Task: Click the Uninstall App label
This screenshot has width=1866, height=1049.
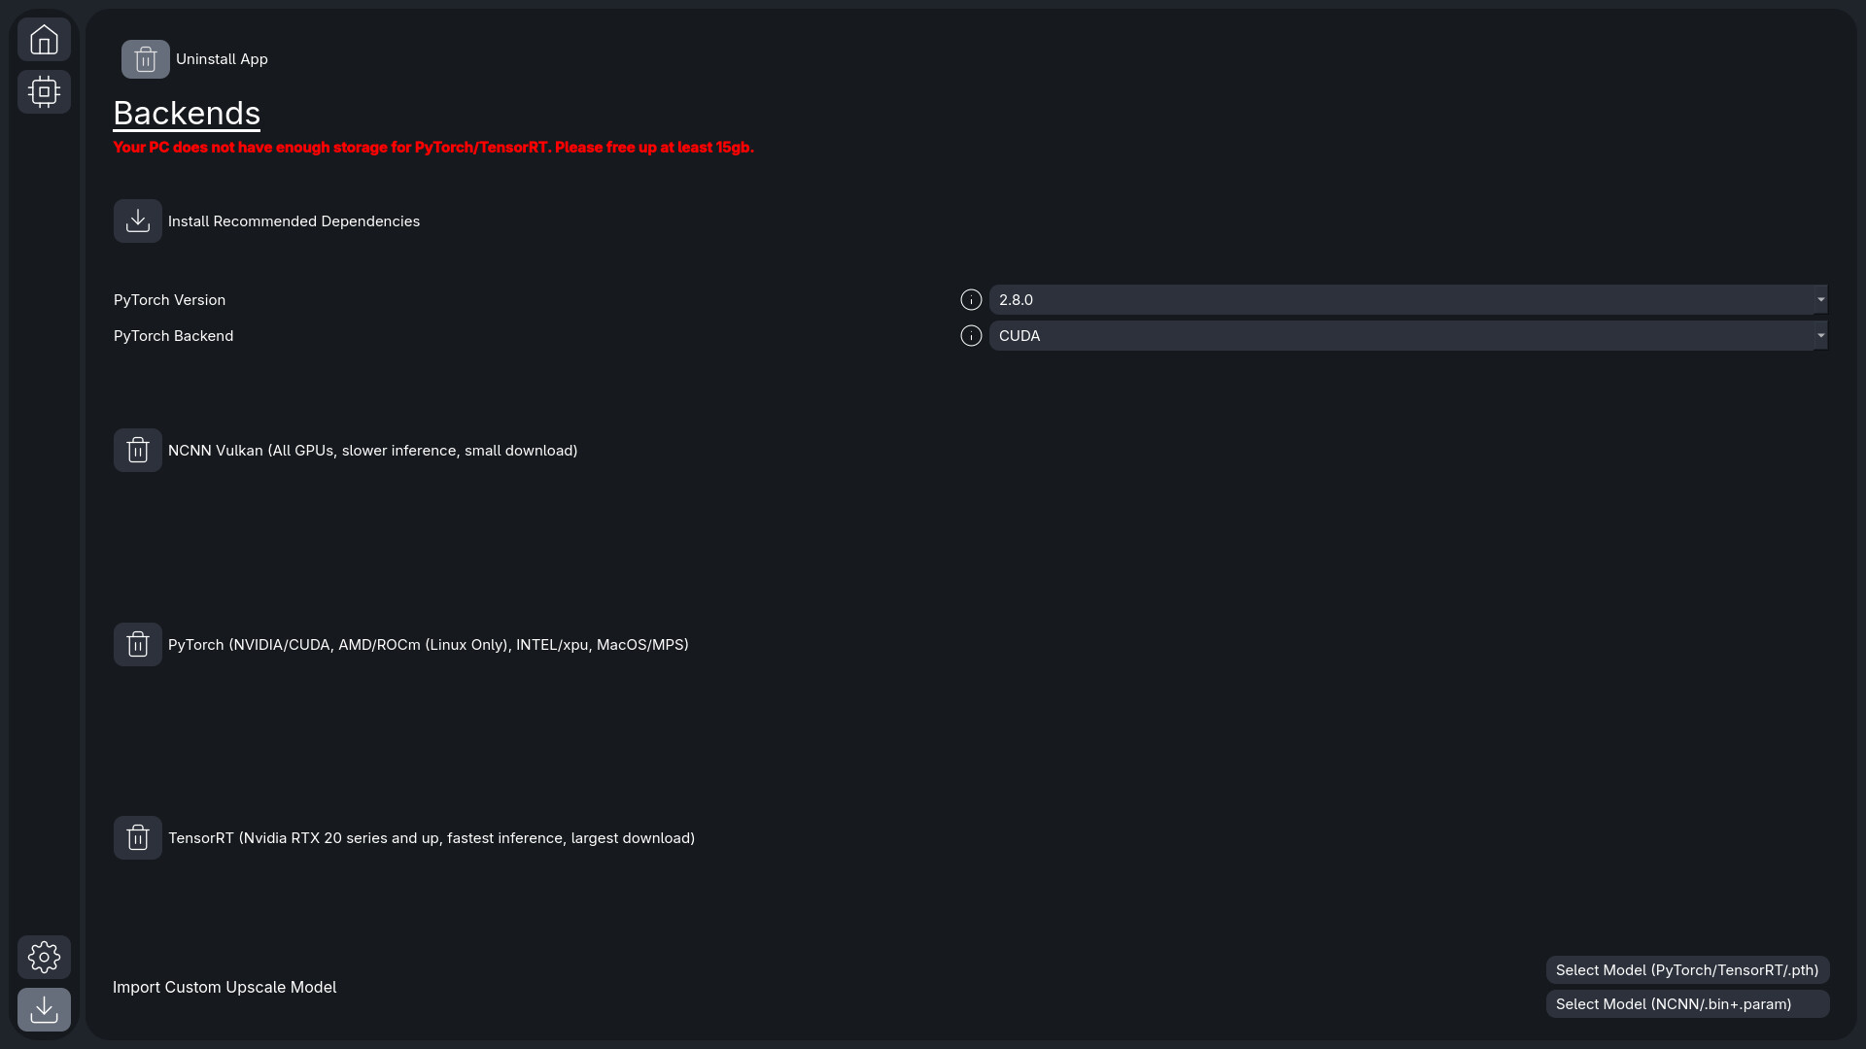Action: (x=222, y=59)
